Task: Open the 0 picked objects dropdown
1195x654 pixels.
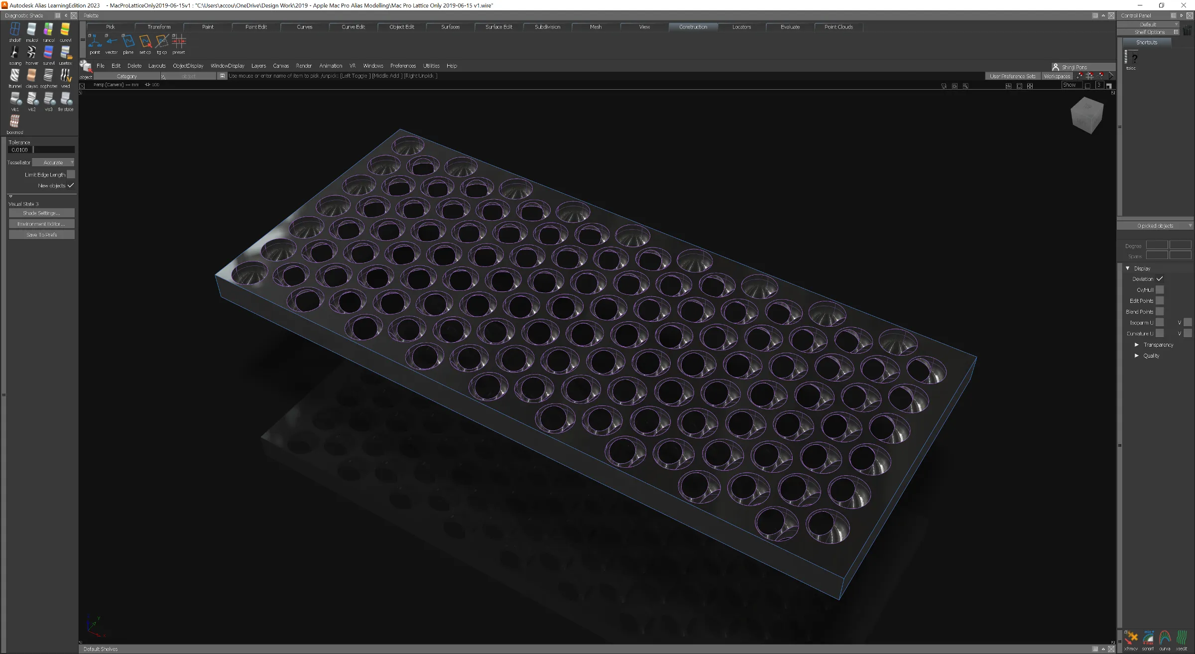Action: 1155,226
